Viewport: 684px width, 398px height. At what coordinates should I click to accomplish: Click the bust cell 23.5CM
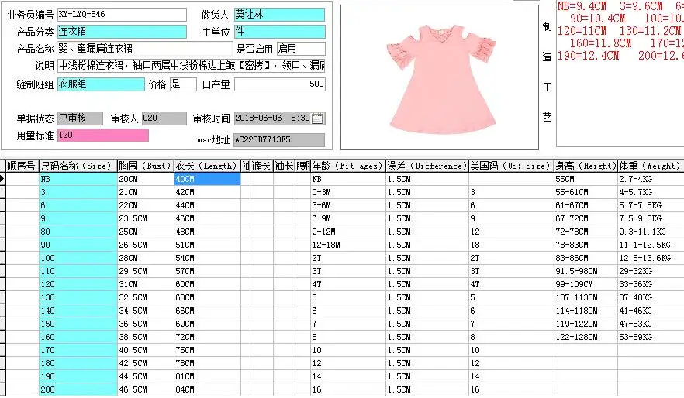(x=145, y=218)
